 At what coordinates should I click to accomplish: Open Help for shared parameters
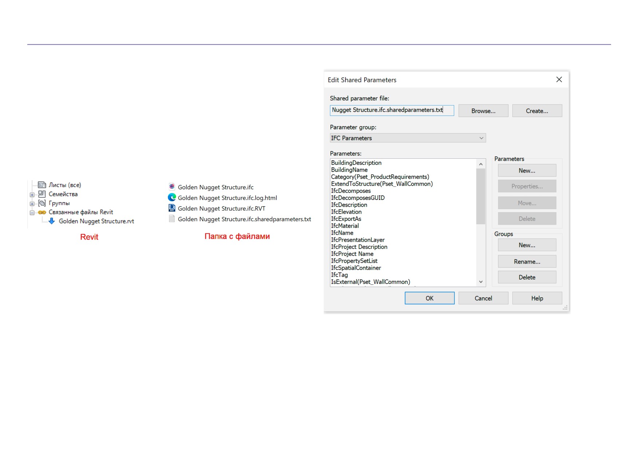tap(537, 298)
